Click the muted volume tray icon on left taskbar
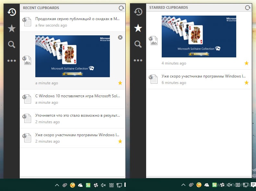 coord(103,185)
